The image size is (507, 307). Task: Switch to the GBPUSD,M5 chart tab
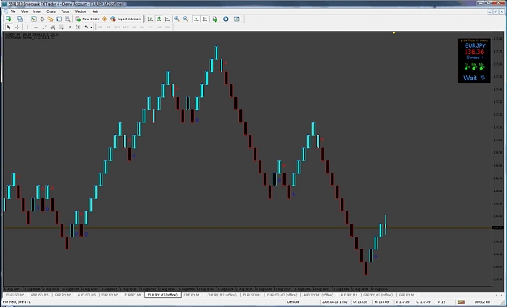coord(40,295)
